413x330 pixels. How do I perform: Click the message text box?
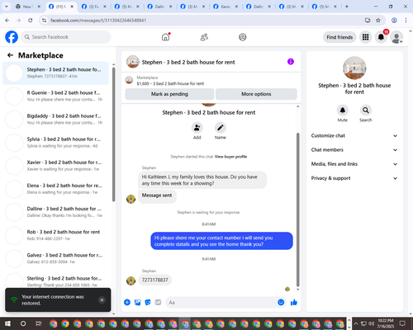(221, 303)
